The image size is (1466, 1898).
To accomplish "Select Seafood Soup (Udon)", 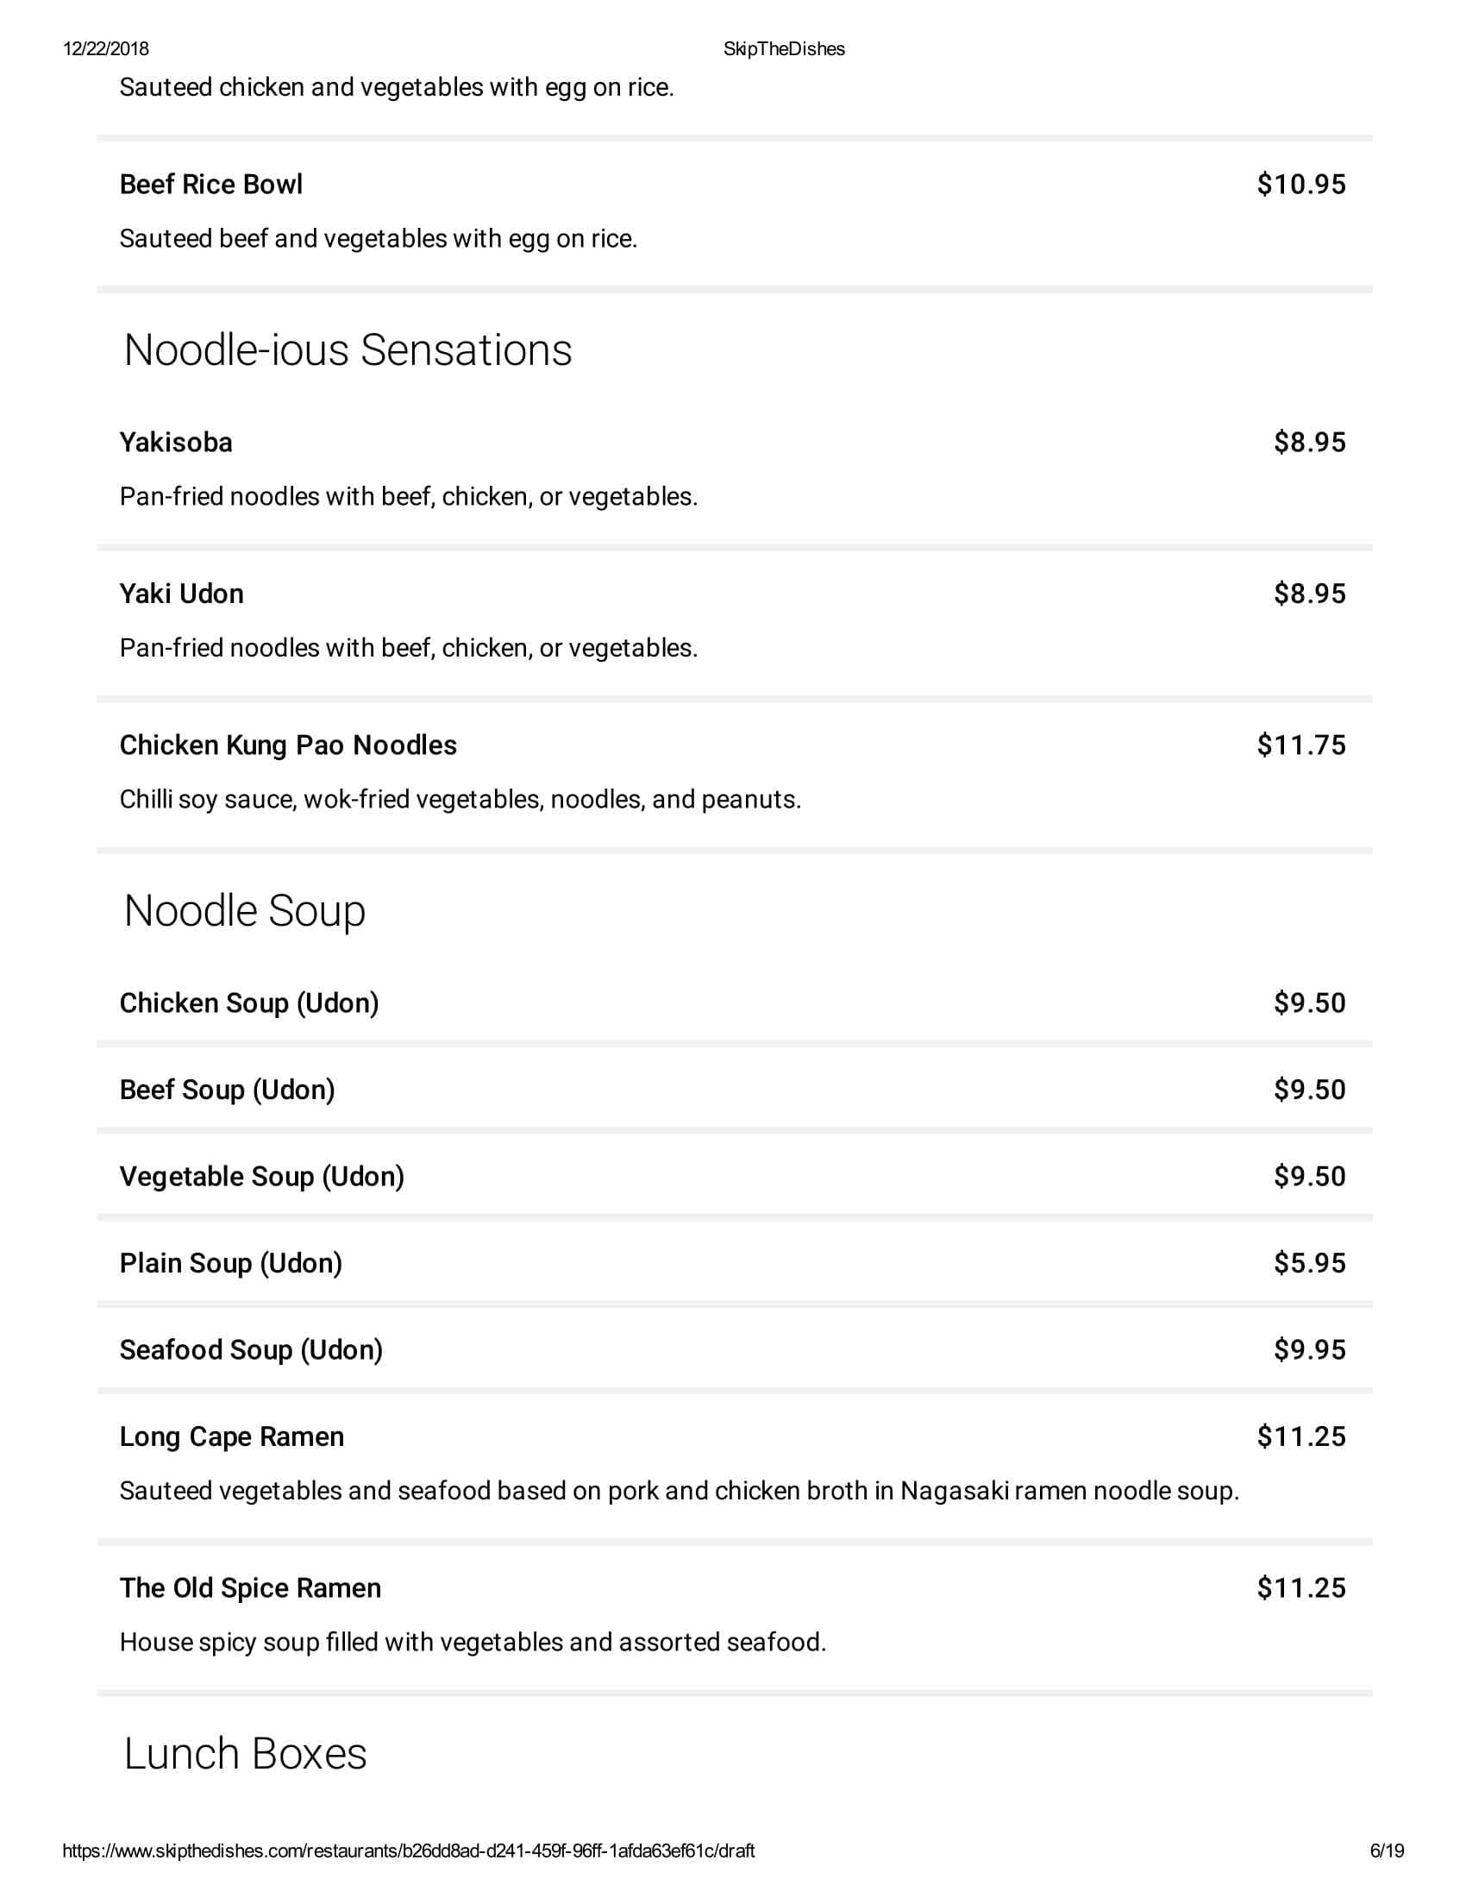I will [251, 1349].
